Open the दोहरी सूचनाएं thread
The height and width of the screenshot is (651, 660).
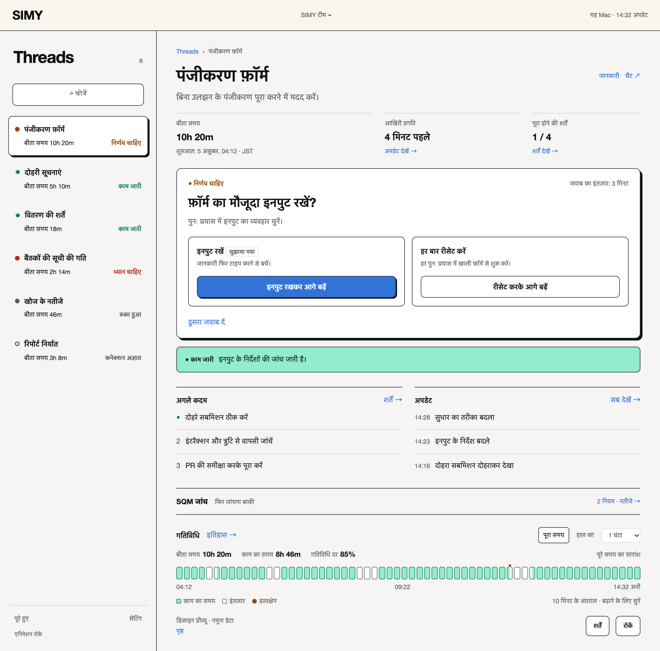click(78, 179)
